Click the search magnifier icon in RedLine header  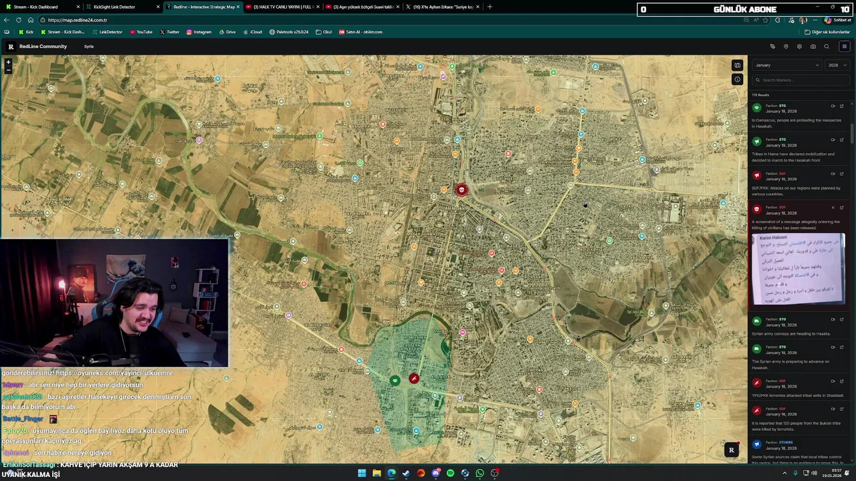click(x=827, y=47)
